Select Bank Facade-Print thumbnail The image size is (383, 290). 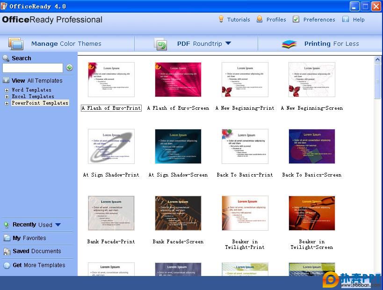click(111, 213)
